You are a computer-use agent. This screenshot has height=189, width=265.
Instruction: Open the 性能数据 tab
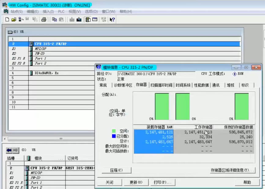point(201,85)
